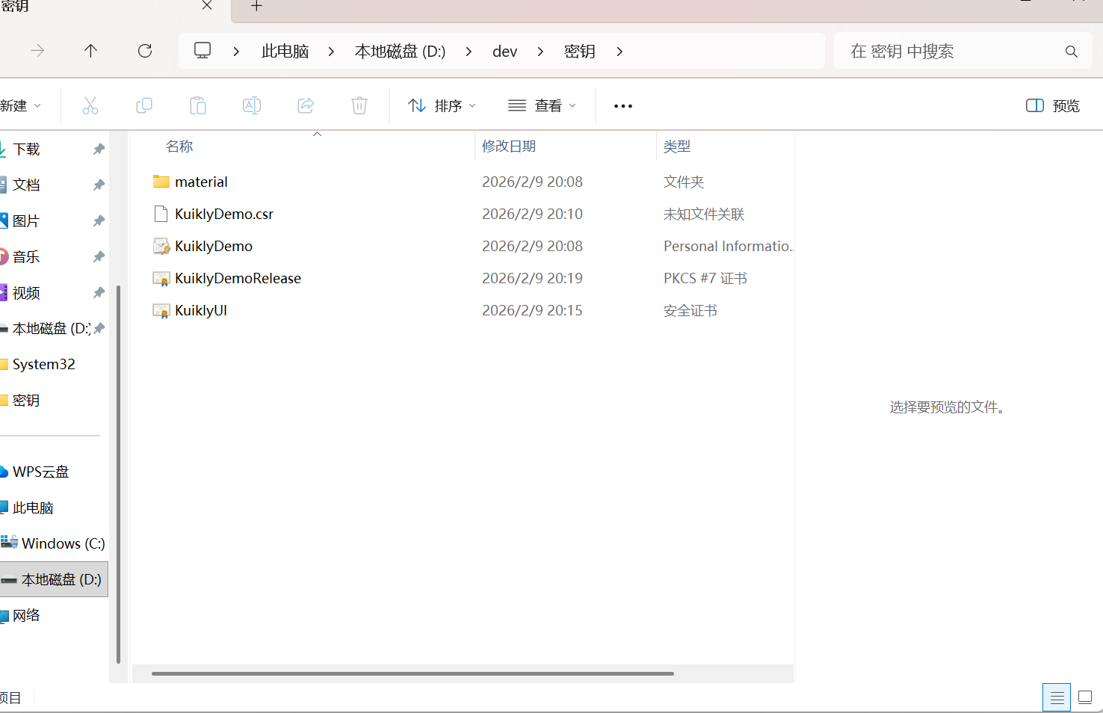The image size is (1103, 713).
Task: Close the 密钥 tab
Action: point(207,6)
